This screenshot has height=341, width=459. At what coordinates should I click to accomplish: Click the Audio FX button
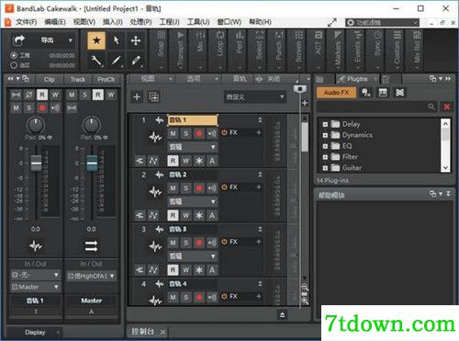pos(336,93)
